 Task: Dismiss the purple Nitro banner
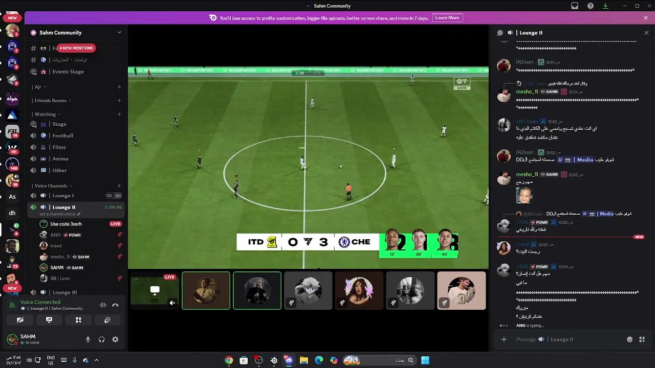tap(646, 18)
